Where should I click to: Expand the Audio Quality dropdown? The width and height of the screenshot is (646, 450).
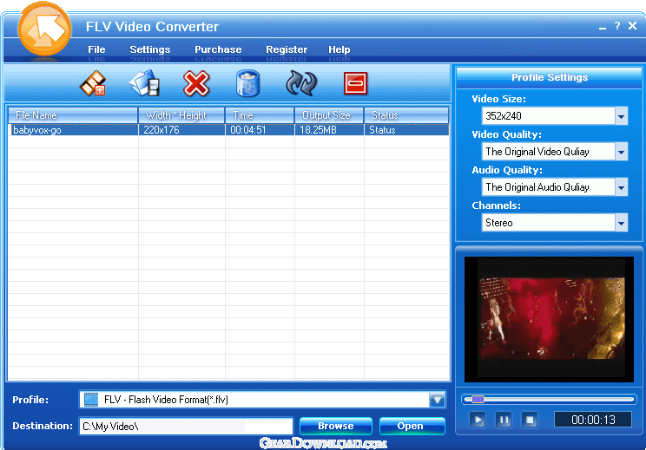(622, 187)
